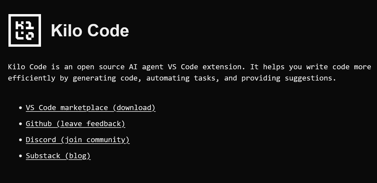Screen dimensions: 377x183
Task: Click the word "Github" in the list
Action: 39,124
